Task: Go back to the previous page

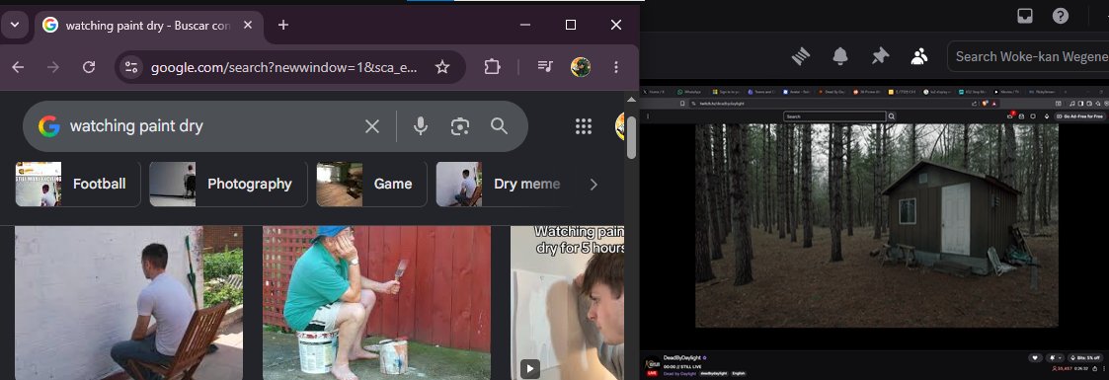Action: (19, 67)
